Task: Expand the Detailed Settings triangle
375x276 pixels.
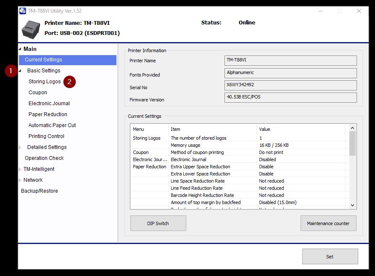Action: (20, 147)
